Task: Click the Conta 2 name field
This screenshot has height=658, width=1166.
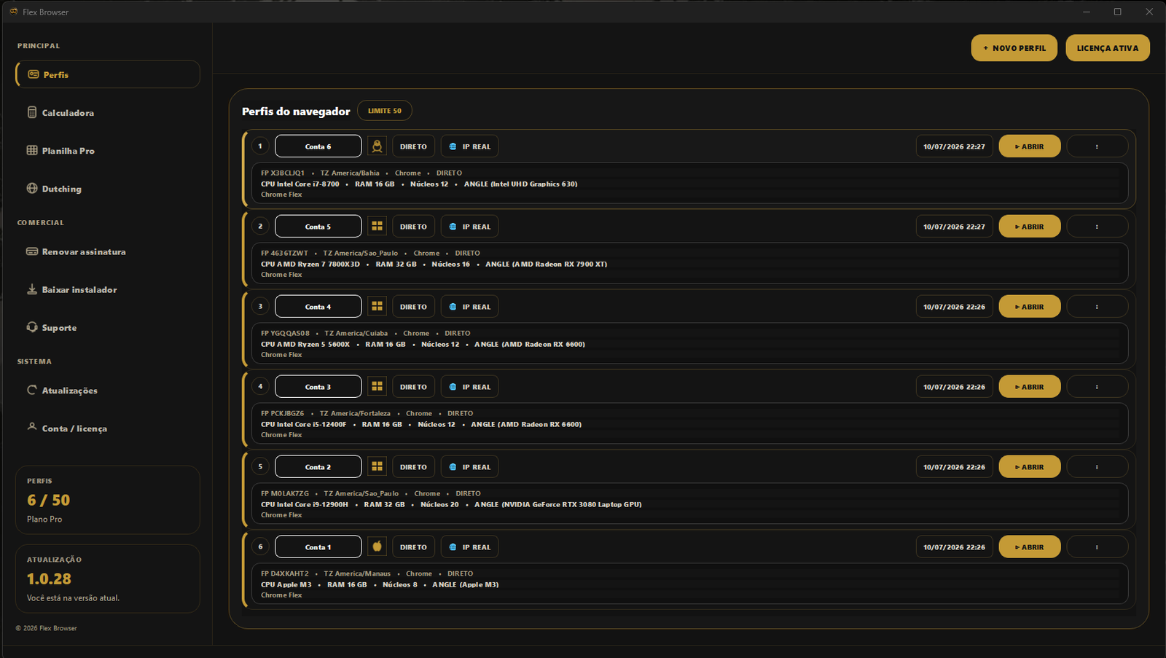Action: [x=318, y=467]
